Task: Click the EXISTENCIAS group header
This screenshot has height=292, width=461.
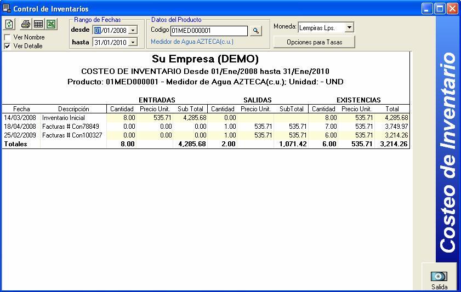Action: coord(358,100)
